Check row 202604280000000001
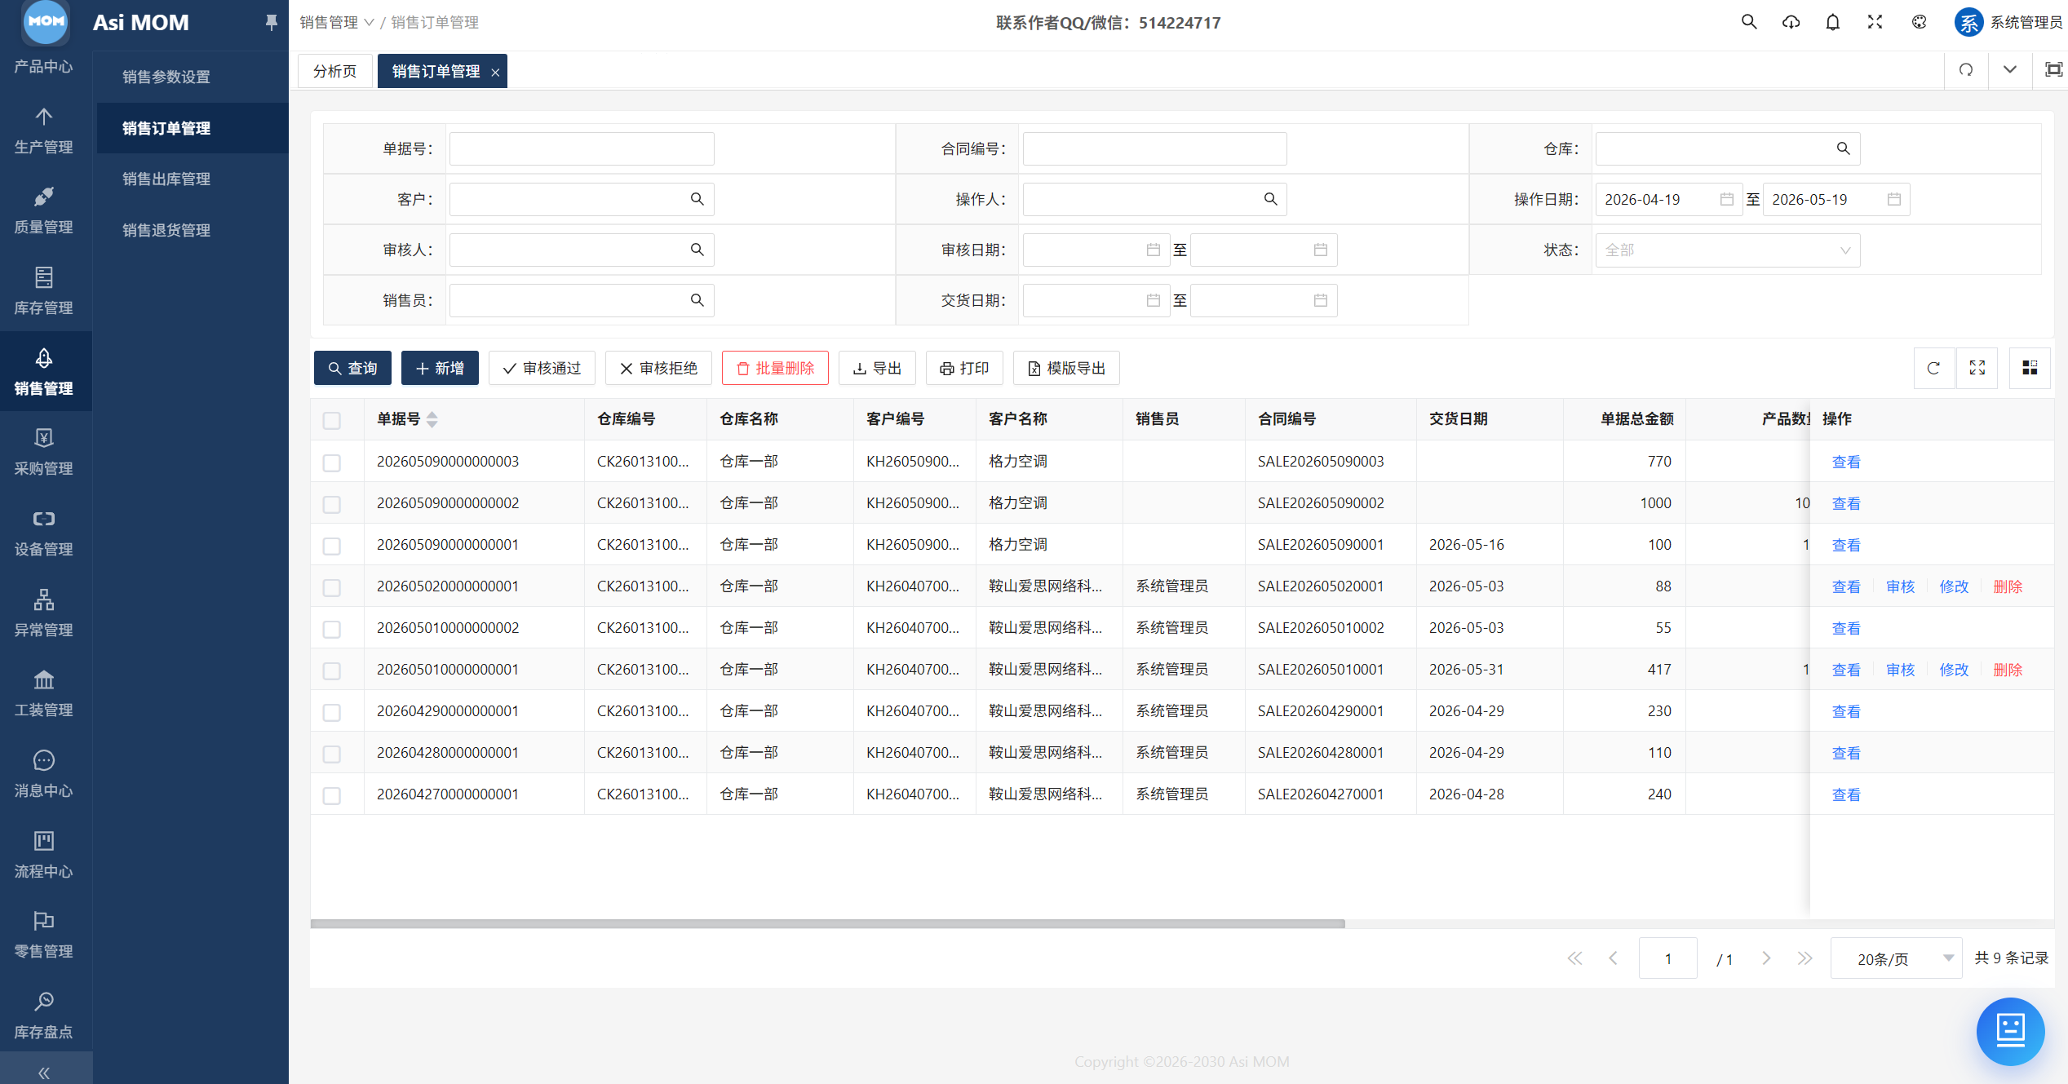This screenshot has height=1084, width=2068. 331,754
